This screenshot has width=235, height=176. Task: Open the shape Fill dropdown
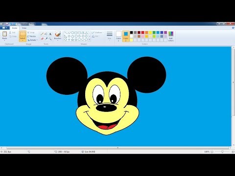pos(95,36)
